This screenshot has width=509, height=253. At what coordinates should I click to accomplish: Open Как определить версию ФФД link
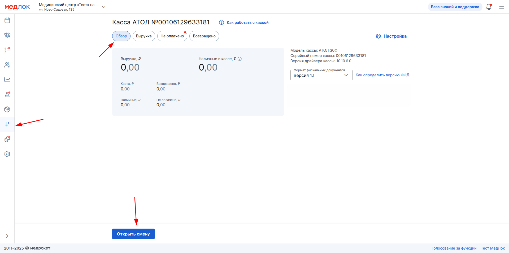(382, 75)
